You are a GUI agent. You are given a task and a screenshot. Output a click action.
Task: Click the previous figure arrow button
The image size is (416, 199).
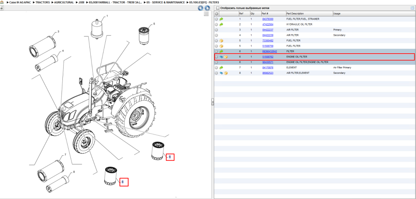tap(201, 8)
